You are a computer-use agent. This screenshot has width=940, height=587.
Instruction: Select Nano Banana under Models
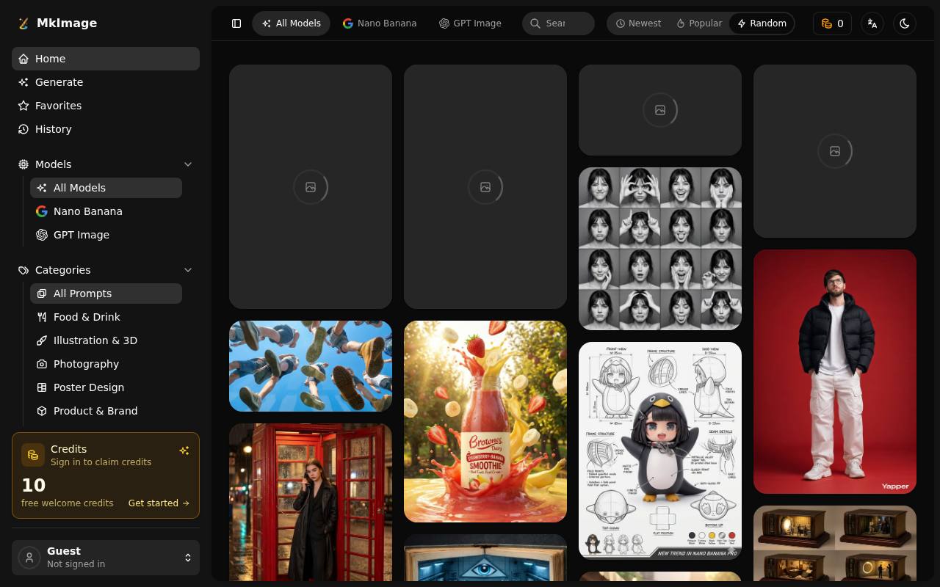pyautogui.click(x=106, y=211)
